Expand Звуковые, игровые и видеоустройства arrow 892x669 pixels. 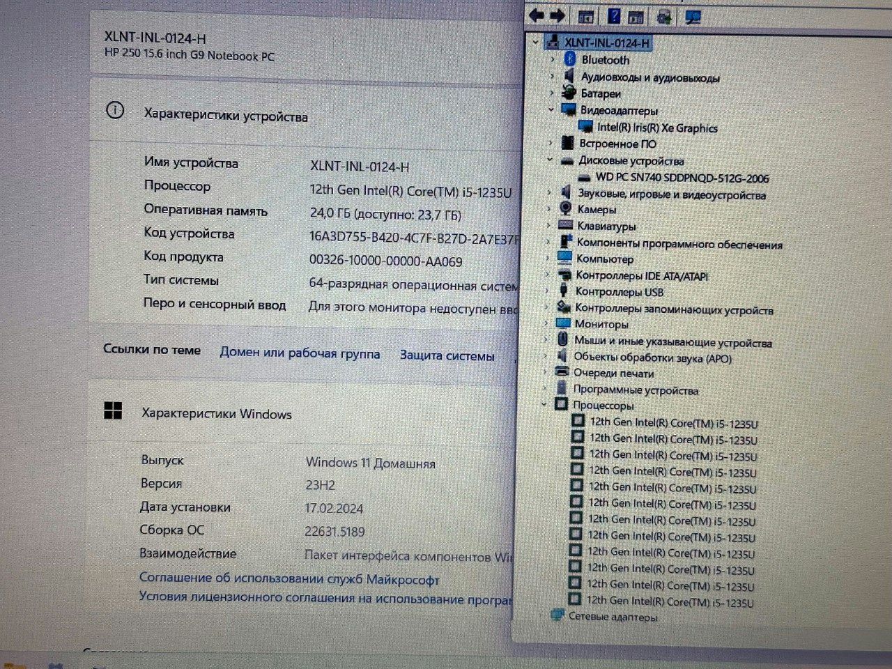(549, 192)
